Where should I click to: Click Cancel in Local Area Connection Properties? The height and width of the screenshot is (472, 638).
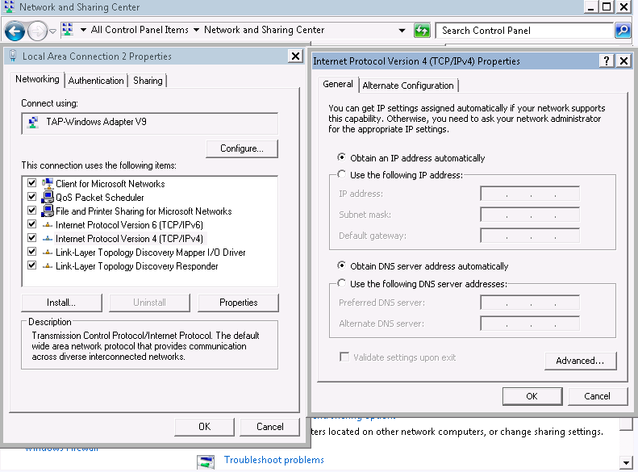pos(269,427)
